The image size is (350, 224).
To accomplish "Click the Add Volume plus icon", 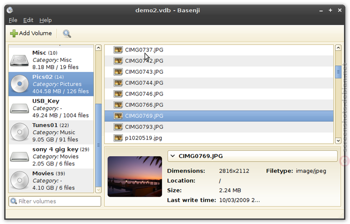I will pyautogui.click(x=14, y=34).
